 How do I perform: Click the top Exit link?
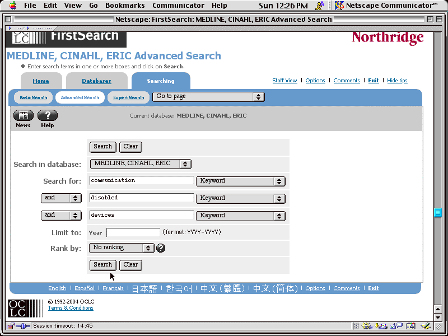click(374, 81)
